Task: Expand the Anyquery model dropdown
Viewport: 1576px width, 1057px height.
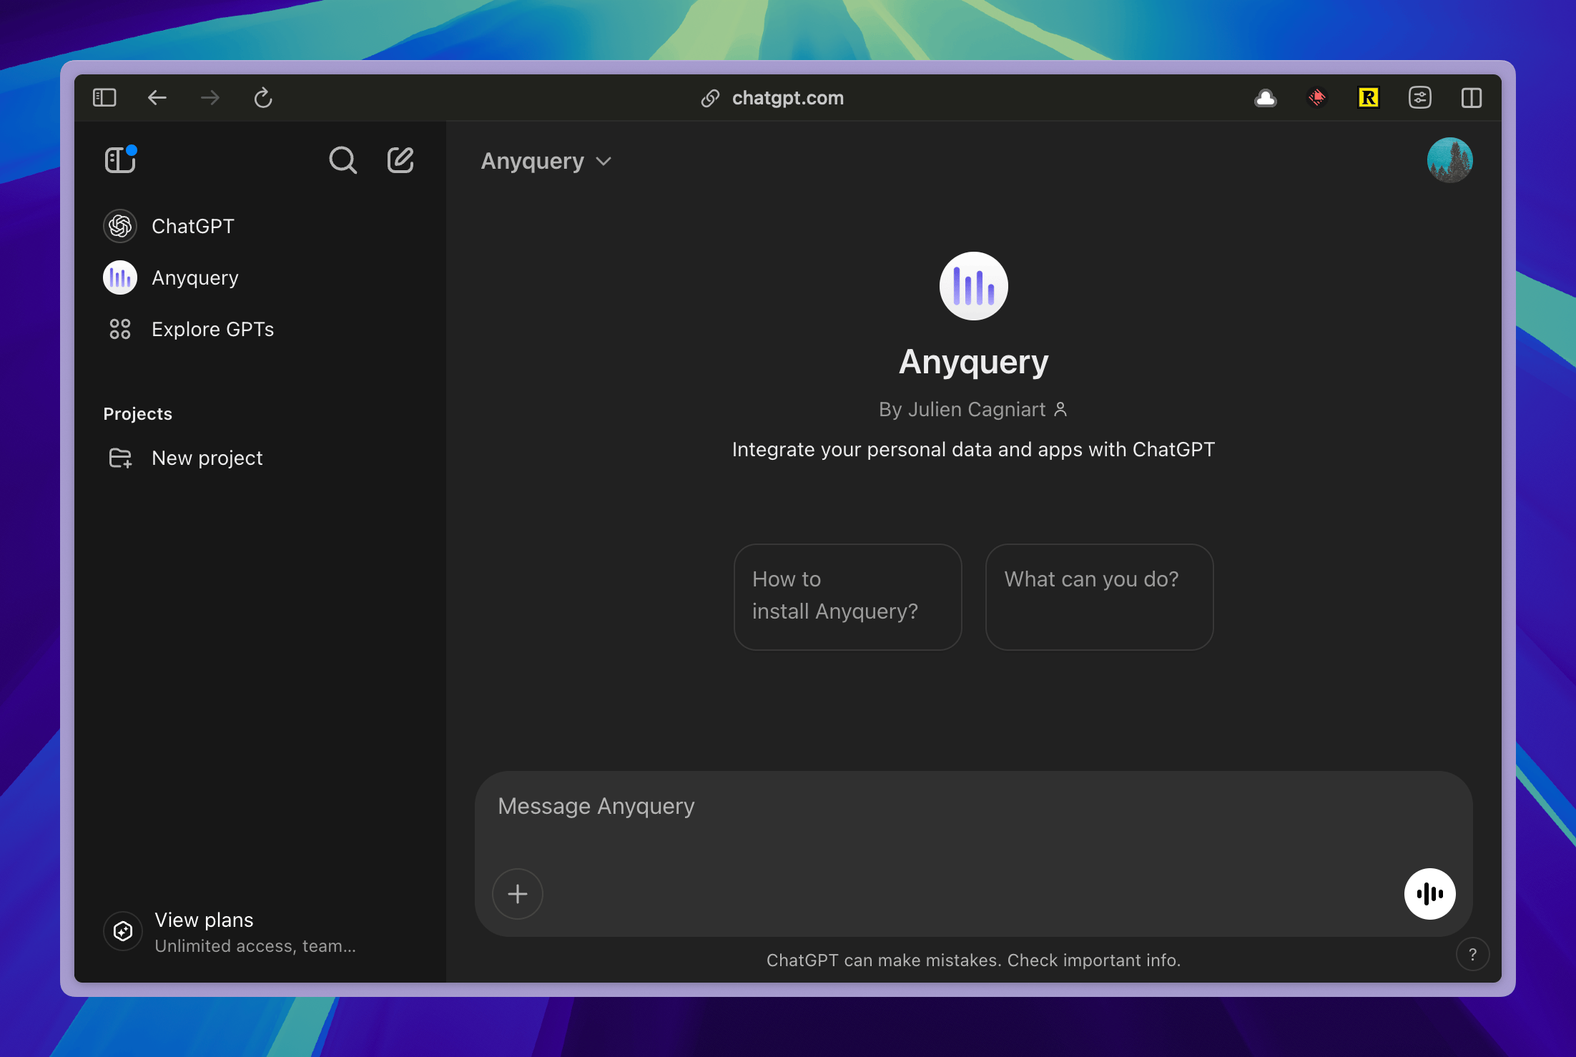Action: pyautogui.click(x=546, y=162)
